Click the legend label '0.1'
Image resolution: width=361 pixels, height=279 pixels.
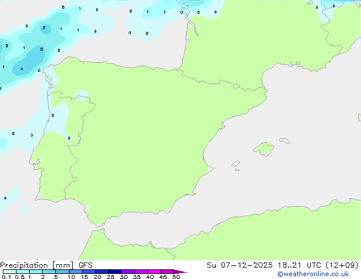[6, 277]
